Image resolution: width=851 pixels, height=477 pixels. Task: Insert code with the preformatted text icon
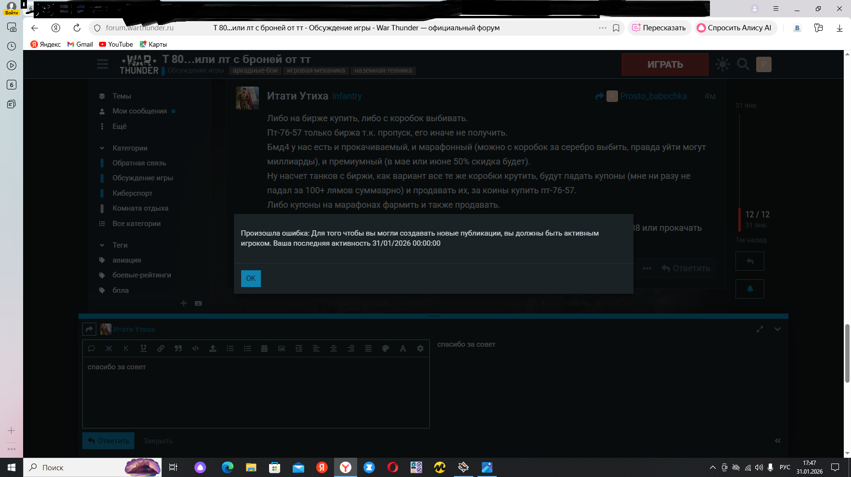(195, 349)
